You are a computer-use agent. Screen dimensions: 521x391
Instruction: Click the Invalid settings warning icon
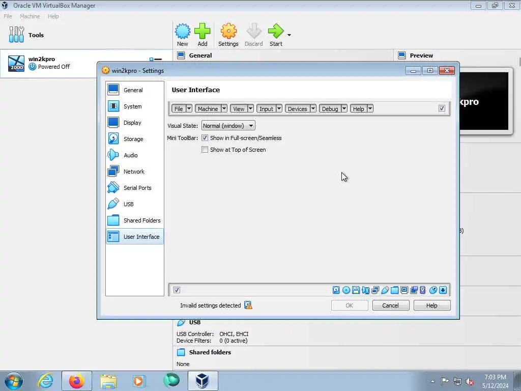pyautogui.click(x=248, y=305)
